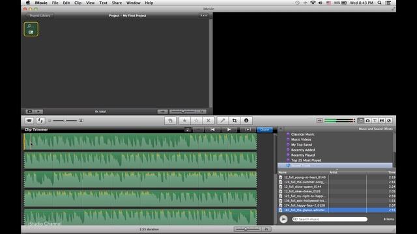
Task: Select track 183_full_the-joyous-whistler
Action: pyautogui.click(x=337, y=210)
